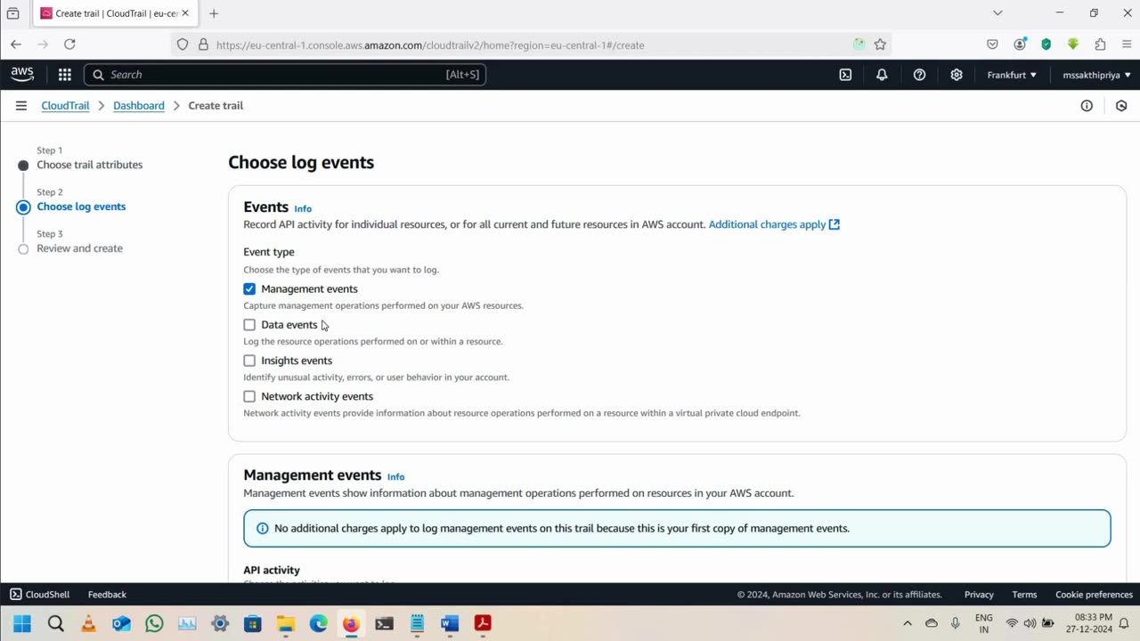Viewport: 1140px width, 641px height.
Task: Open the AWS help question-mark menu
Action: pos(919,75)
